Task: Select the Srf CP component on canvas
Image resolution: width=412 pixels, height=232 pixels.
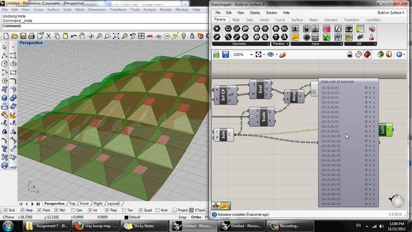Action: pyautogui.click(x=226, y=95)
